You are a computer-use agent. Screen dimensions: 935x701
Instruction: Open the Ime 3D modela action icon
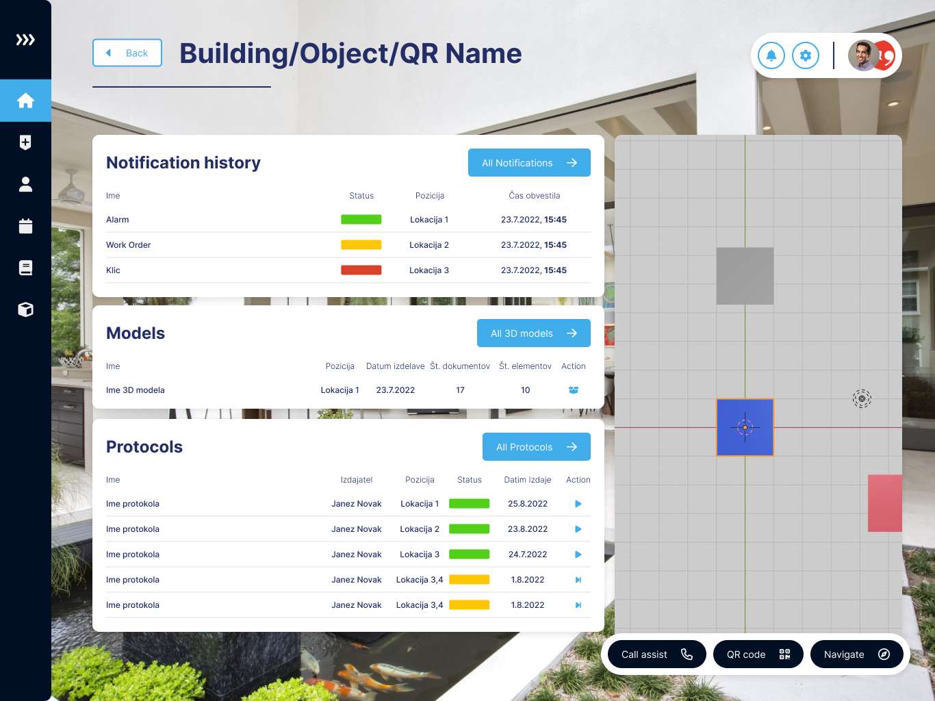point(574,390)
